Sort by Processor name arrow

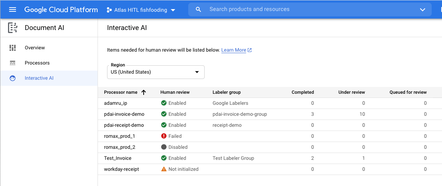(x=144, y=92)
